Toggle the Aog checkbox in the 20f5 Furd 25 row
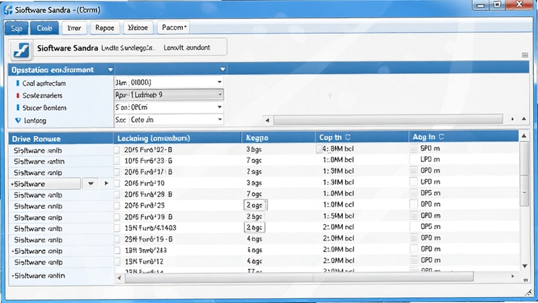This screenshot has width=538, height=303. [414, 204]
